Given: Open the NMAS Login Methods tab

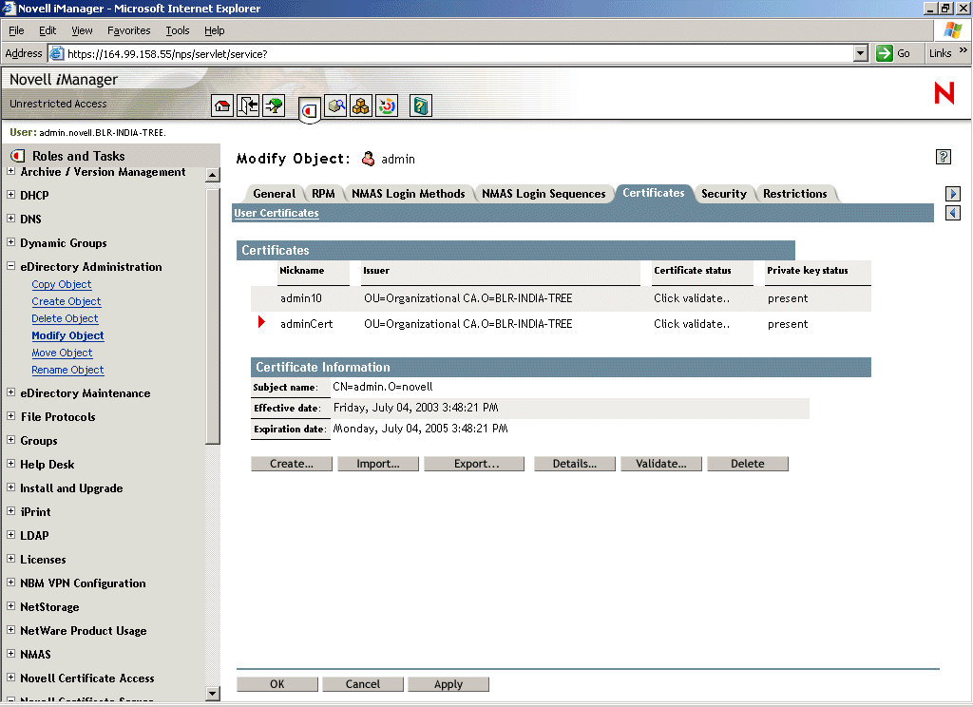Looking at the screenshot, I should point(409,194).
